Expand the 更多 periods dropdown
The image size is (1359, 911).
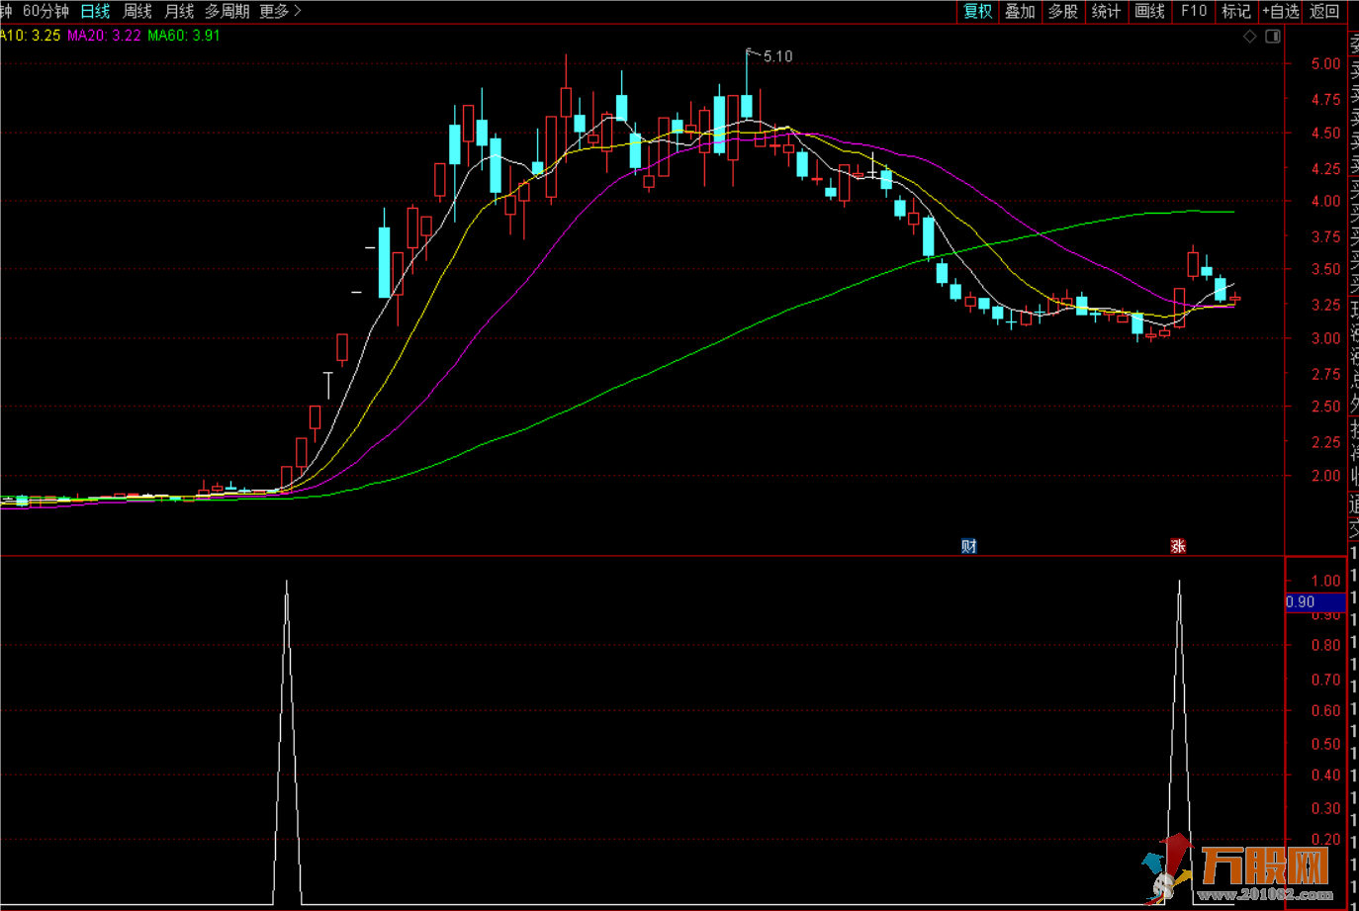click(280, 11)
